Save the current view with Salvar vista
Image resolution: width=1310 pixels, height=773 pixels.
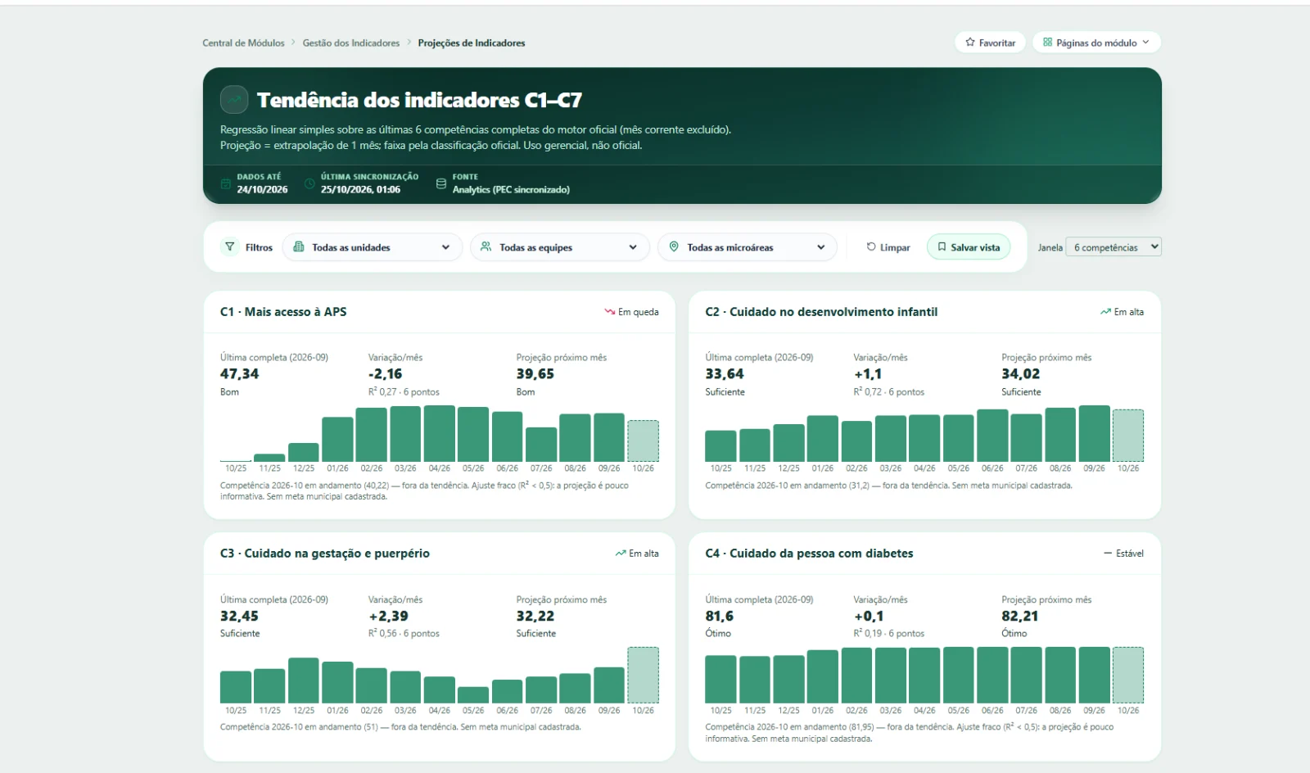[969, 247]
